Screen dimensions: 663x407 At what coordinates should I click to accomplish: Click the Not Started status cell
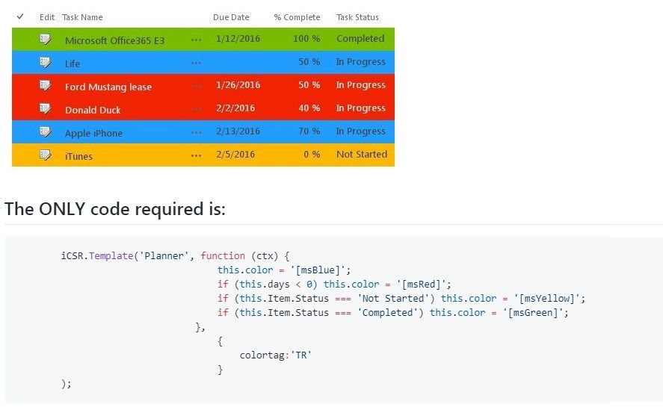362,155
